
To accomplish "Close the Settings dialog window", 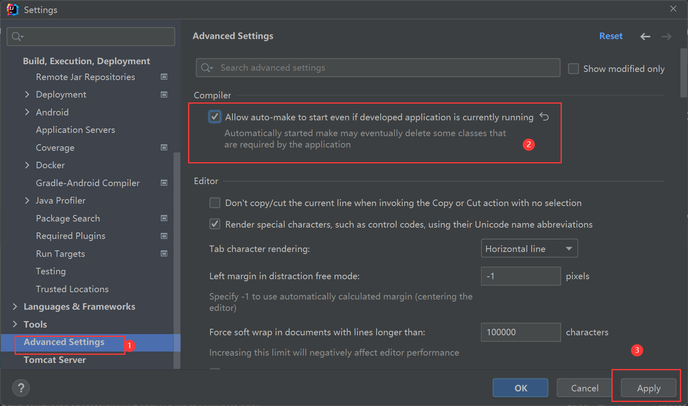I will (673, 9).
